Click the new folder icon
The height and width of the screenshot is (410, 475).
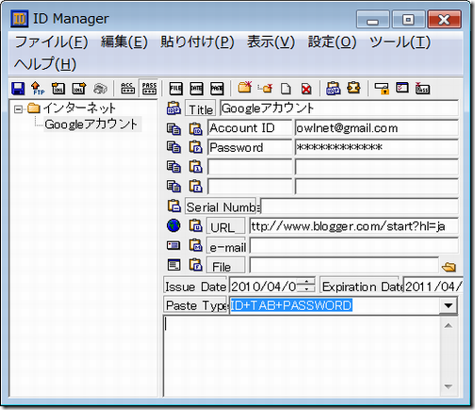point(245,87)
